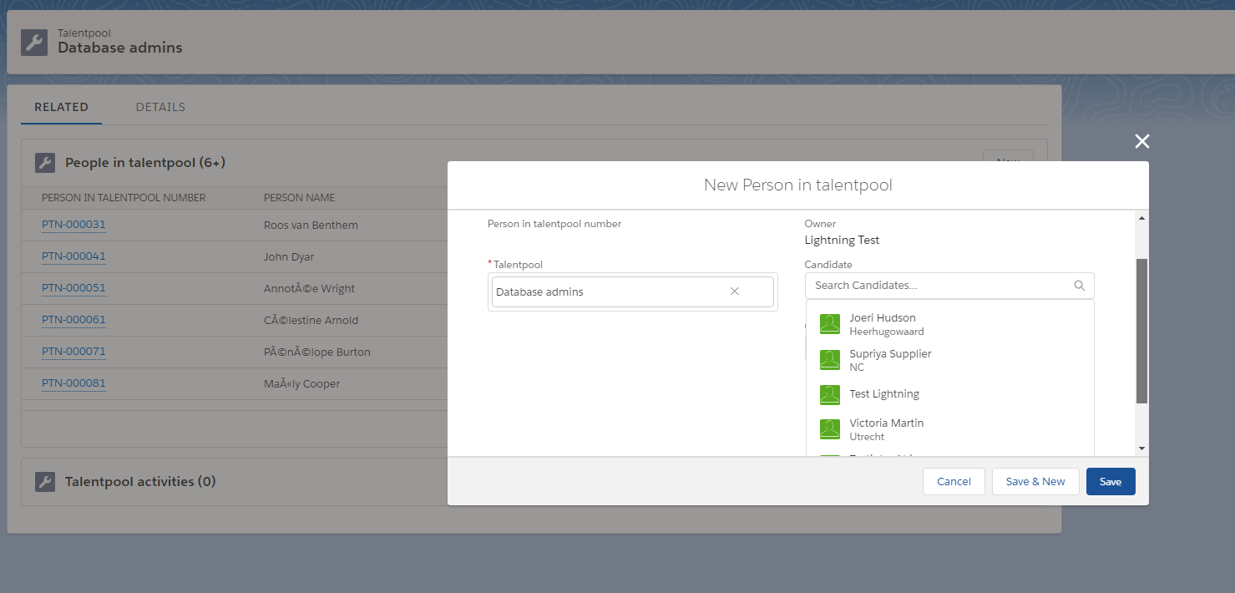The width and height of the screenshot is (1235, 593).
Task: Open record PTN-000051
Action: pos(73,288)
